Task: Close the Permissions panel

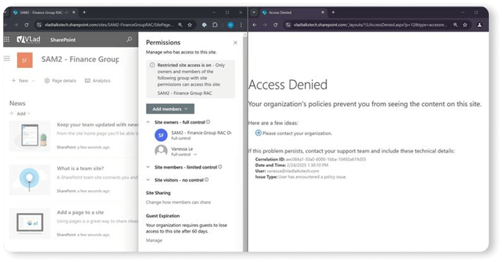Action: pos(235,43)
